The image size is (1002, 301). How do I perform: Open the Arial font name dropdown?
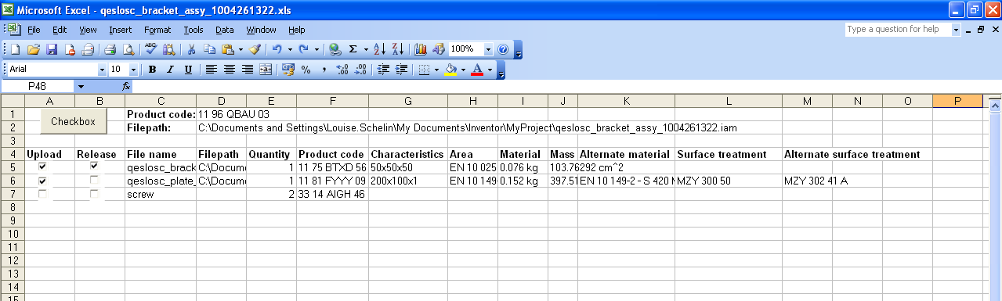(x=102, y=70)
